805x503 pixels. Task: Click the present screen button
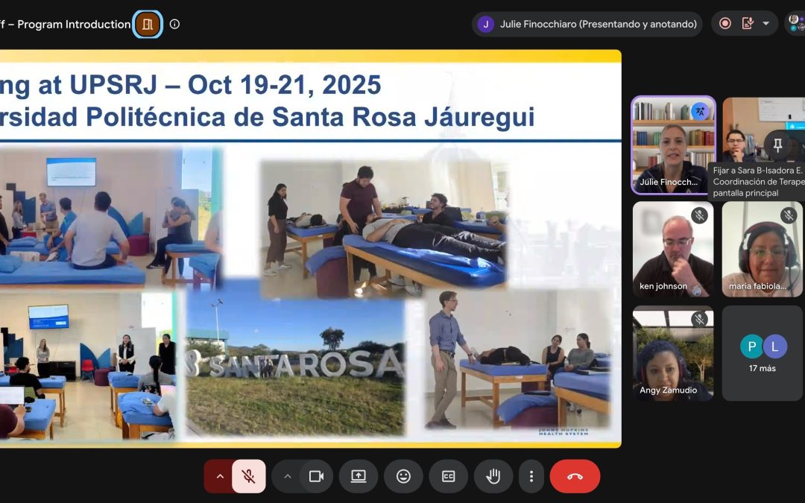(x=359, y=476)
